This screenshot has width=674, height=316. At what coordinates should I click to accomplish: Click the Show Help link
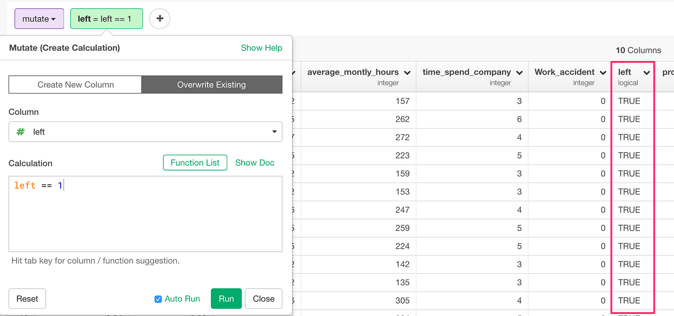261,48
